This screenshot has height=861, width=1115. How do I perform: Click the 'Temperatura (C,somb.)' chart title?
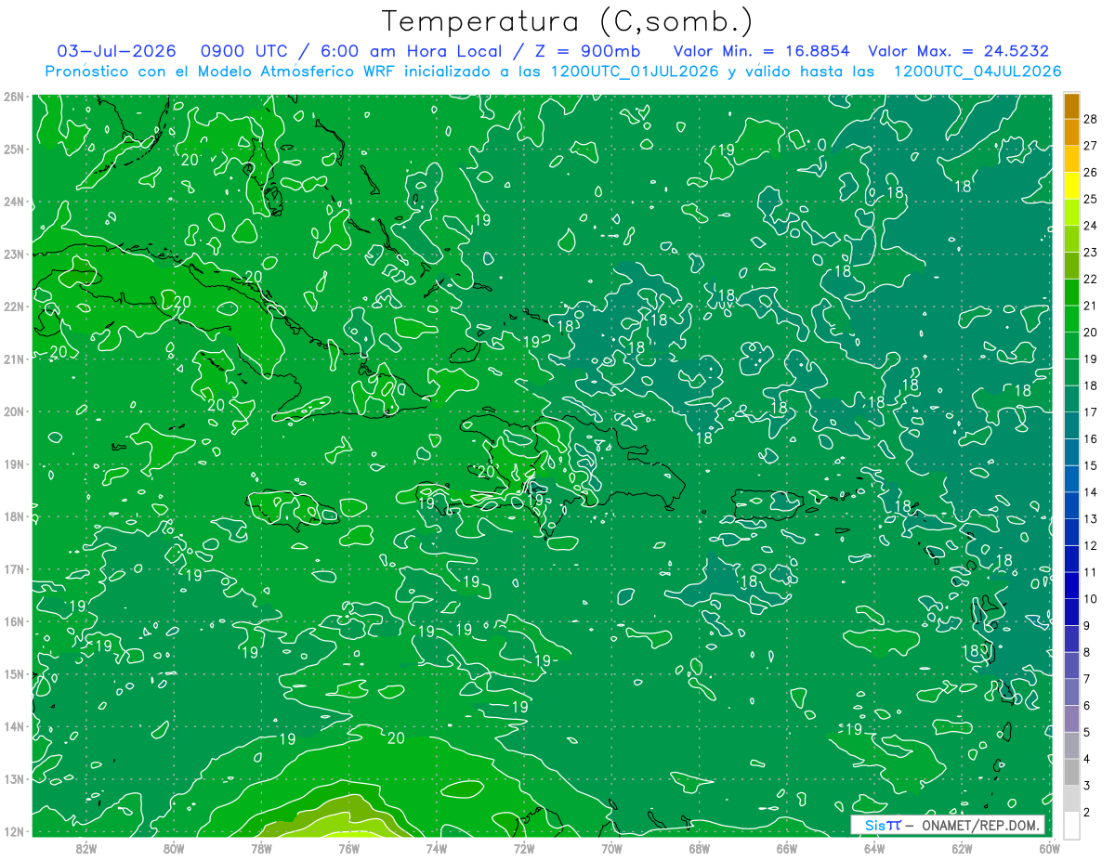coord(568,21)
